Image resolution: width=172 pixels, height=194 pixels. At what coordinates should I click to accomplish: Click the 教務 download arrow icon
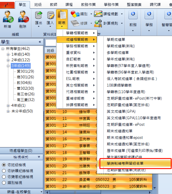(133, 15)
